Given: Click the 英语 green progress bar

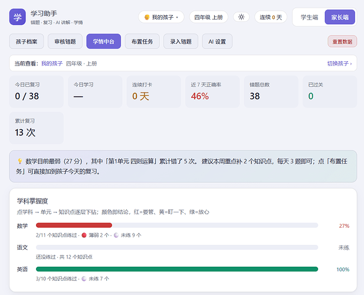Looking at the screenshot, I should click(x=177, y=269).
